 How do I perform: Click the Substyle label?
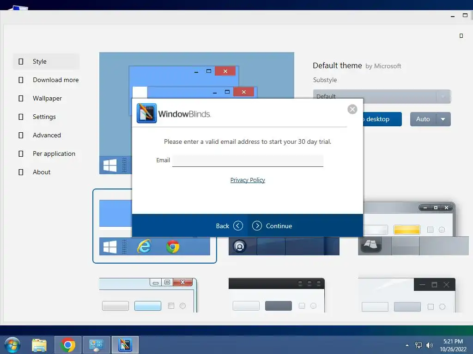[325, 80]
